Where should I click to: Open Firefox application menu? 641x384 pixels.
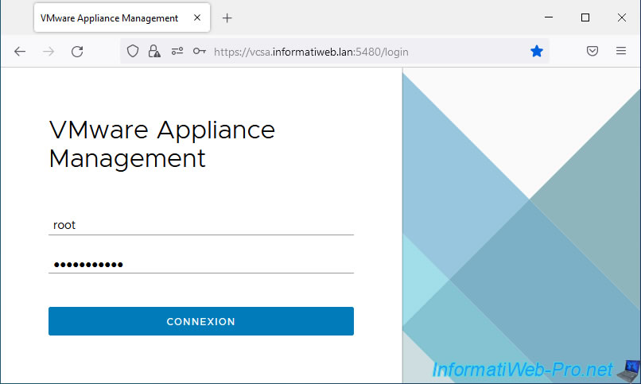621,51
